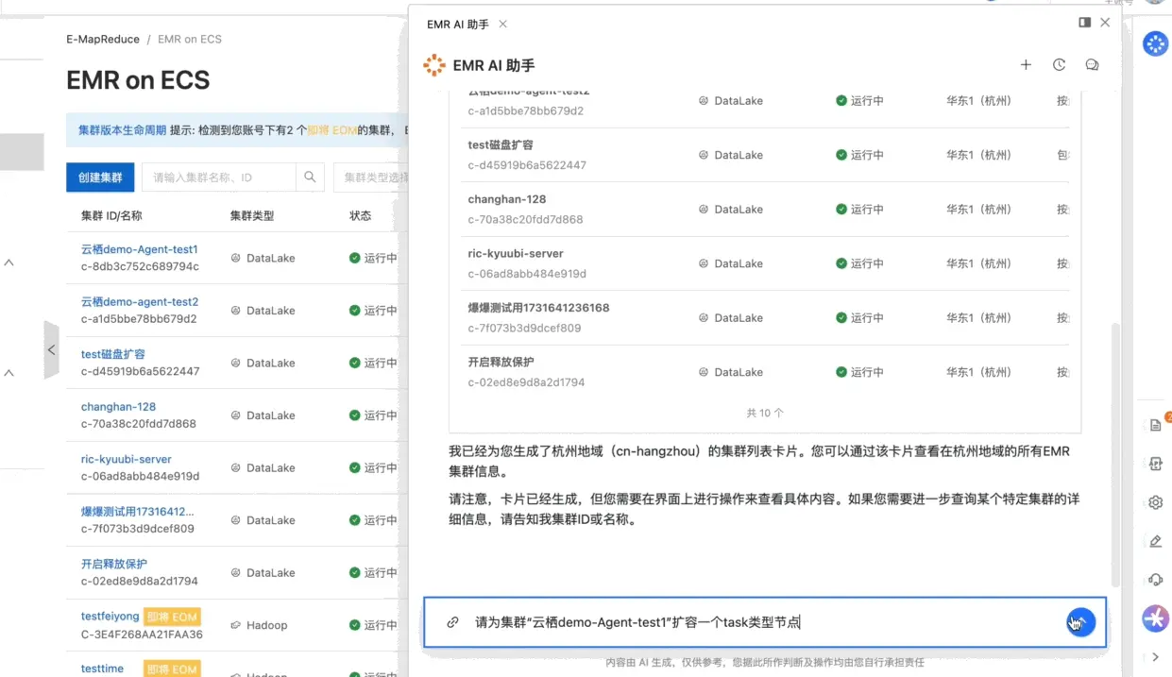Open the code-file icon in right sidebar
1172x677 pixels.
tap(1155, 464)
